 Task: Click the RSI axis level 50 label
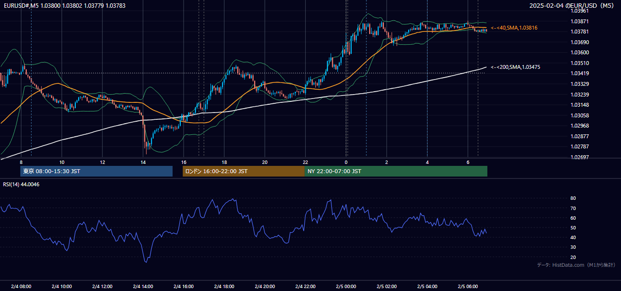point(573,227)
